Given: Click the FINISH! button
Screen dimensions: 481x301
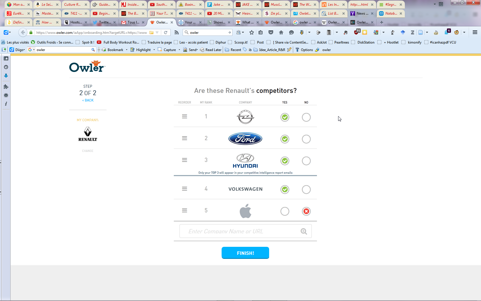Looking at the screenshot, I should click(x=245, y=253).
